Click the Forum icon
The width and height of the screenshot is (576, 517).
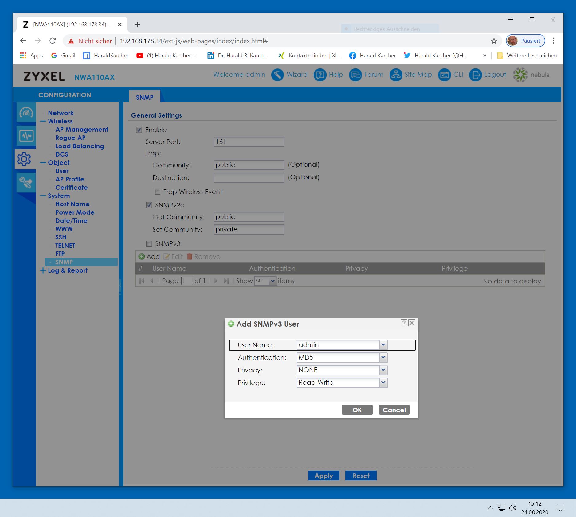tap(355, 75)
